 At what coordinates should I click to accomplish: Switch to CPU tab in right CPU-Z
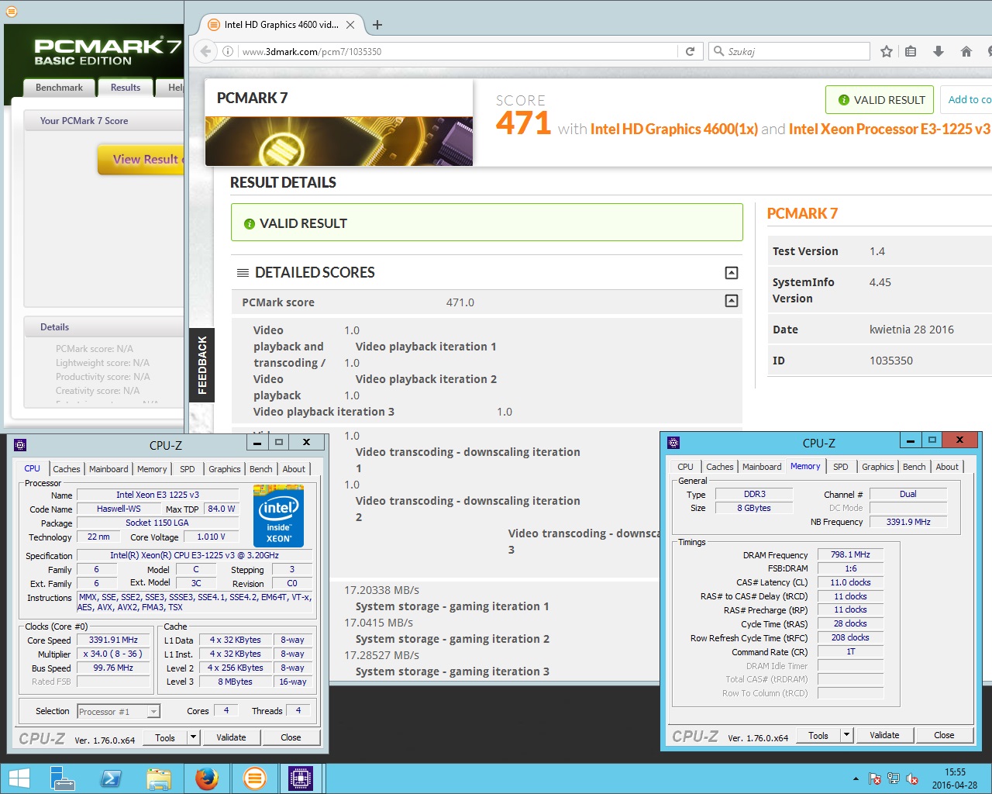(x=685, y=467)
